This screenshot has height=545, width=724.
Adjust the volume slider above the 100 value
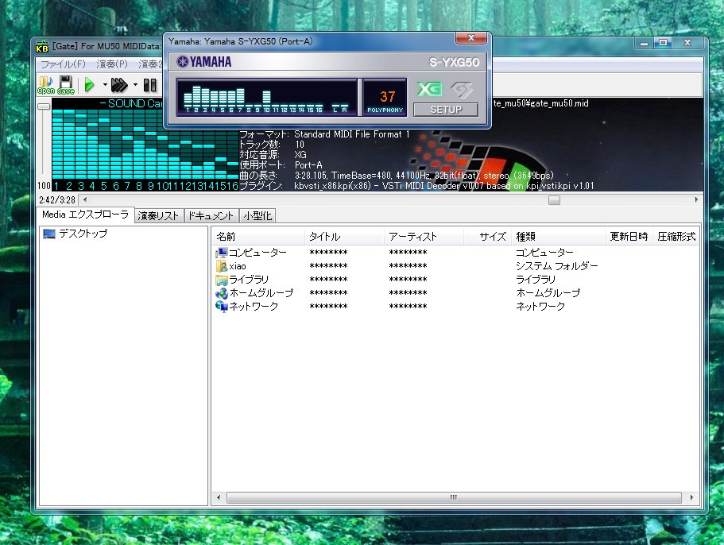[44, 106]
